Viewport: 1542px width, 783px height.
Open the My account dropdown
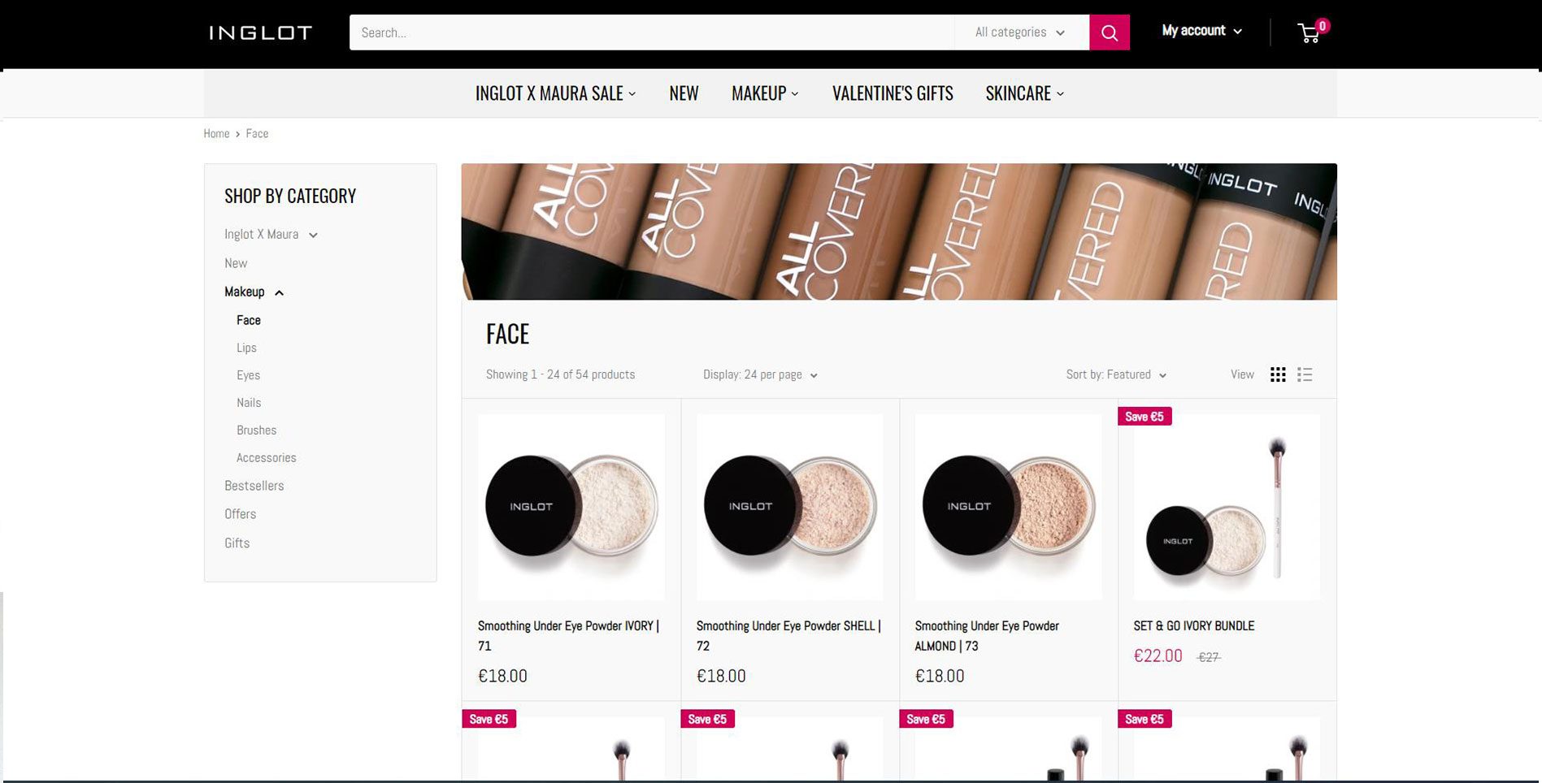pyautogui.click(x=1202, y=31)
